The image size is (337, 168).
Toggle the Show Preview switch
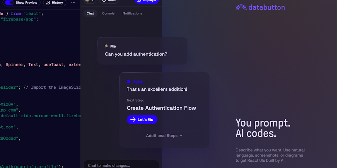(x=9, y=3)
